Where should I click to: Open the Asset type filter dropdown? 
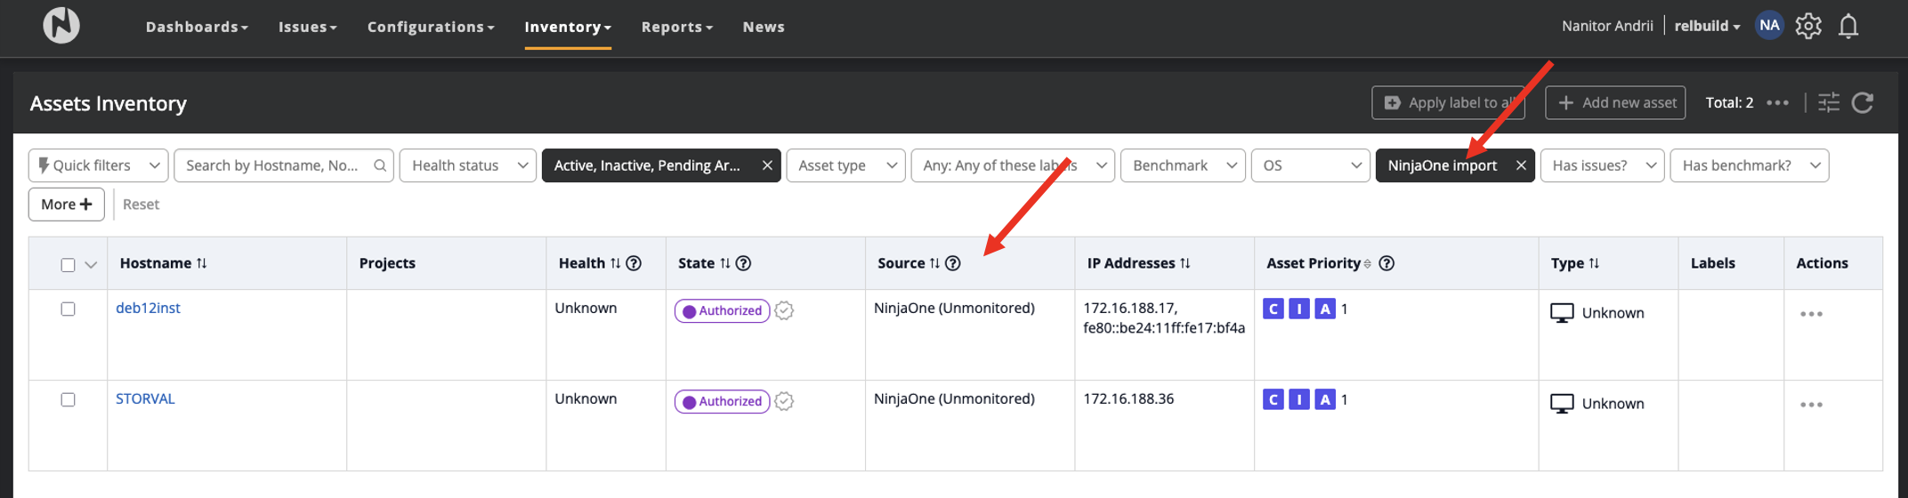click(x=845, y=165)
